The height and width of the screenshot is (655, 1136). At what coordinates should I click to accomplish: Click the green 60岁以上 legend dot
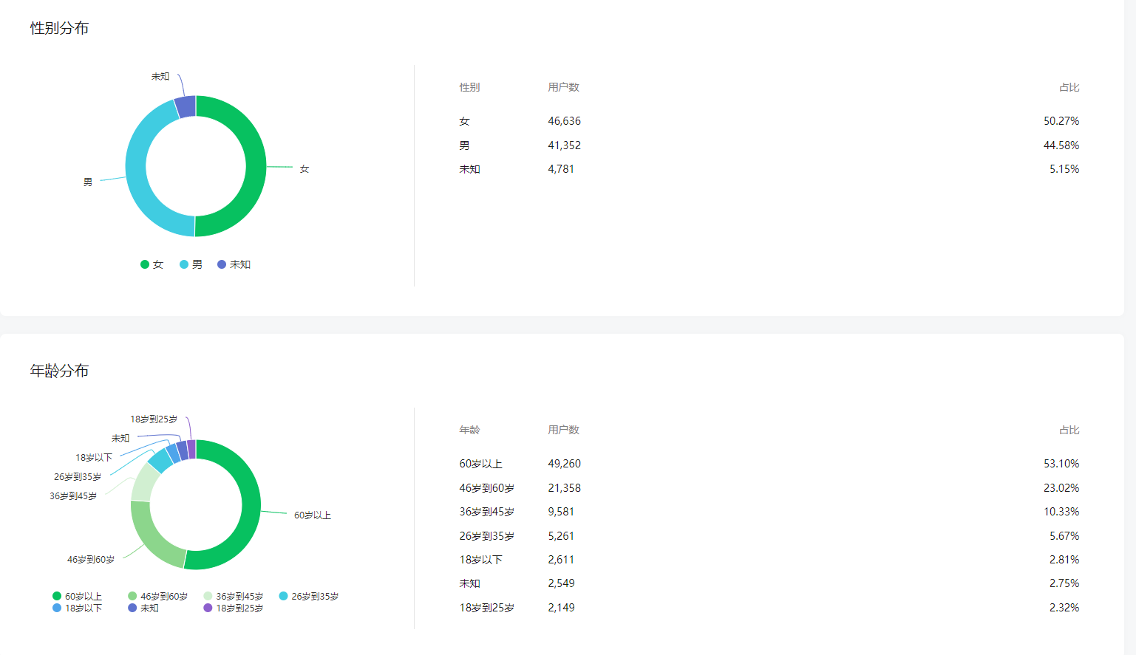click(x=57, y=596)
